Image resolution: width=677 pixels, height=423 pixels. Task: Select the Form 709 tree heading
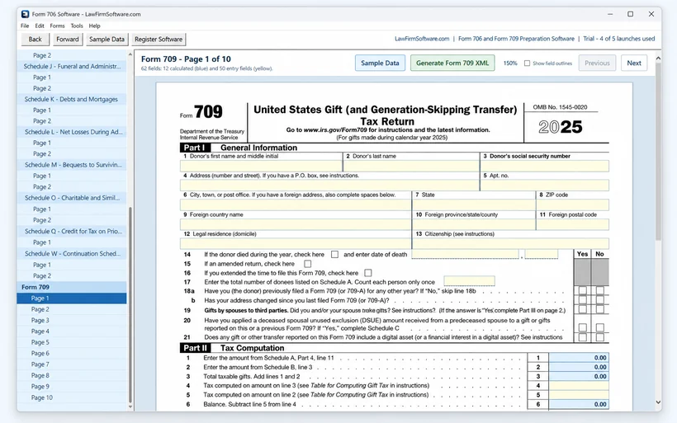72,287
